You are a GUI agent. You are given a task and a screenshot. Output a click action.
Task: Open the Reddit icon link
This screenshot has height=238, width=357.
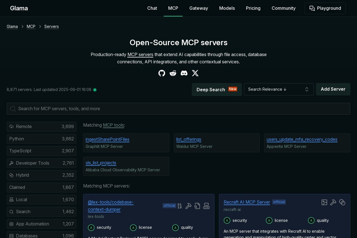coord(173,73)
